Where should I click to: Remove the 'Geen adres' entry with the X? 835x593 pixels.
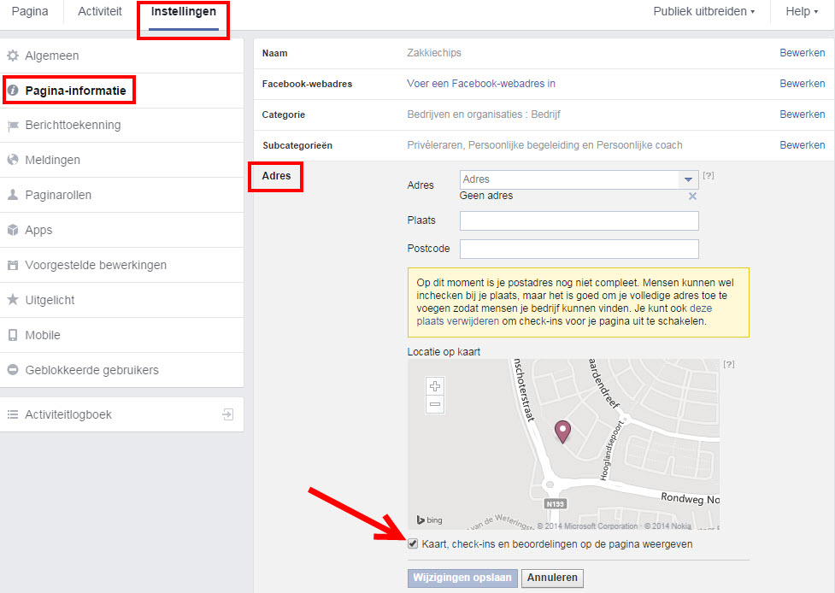coord(692,197)
